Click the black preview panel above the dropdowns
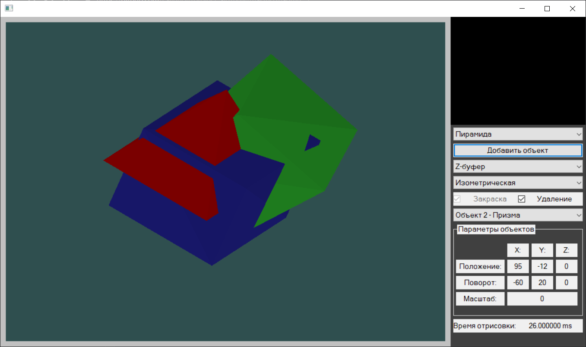 click(517, 69)
